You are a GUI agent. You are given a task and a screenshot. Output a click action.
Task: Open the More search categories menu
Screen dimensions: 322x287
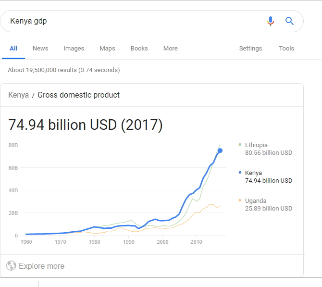click(171, 49)
